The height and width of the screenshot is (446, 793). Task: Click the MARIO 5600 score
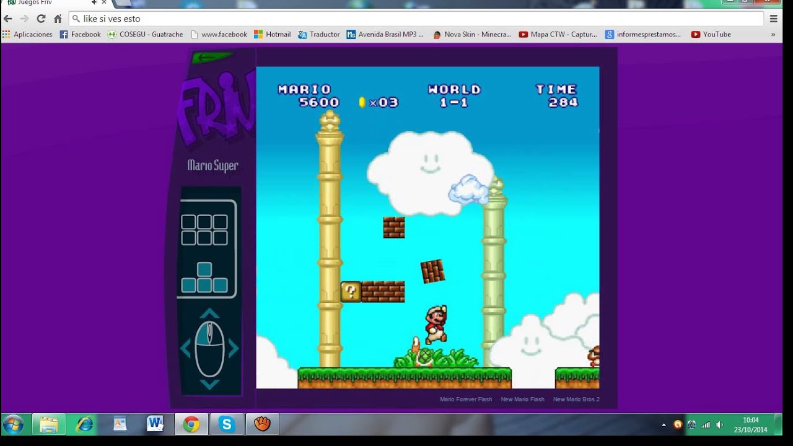pos(308,96)
